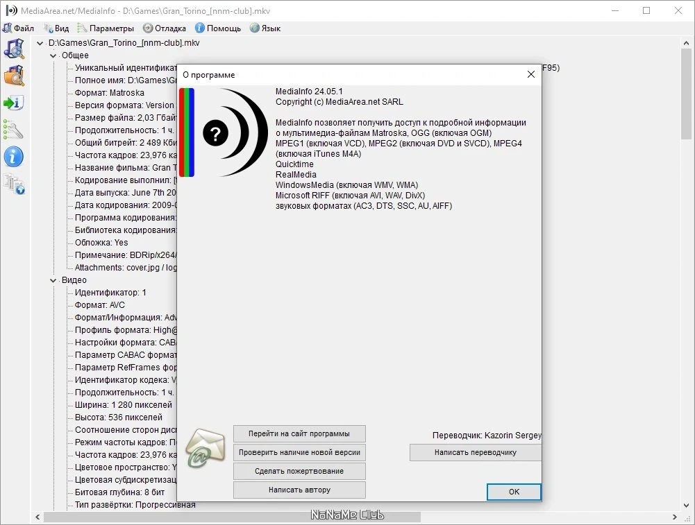Select the Идентификатор: 1 row
The height and width of the screenshot is (525, 695).
110,293
